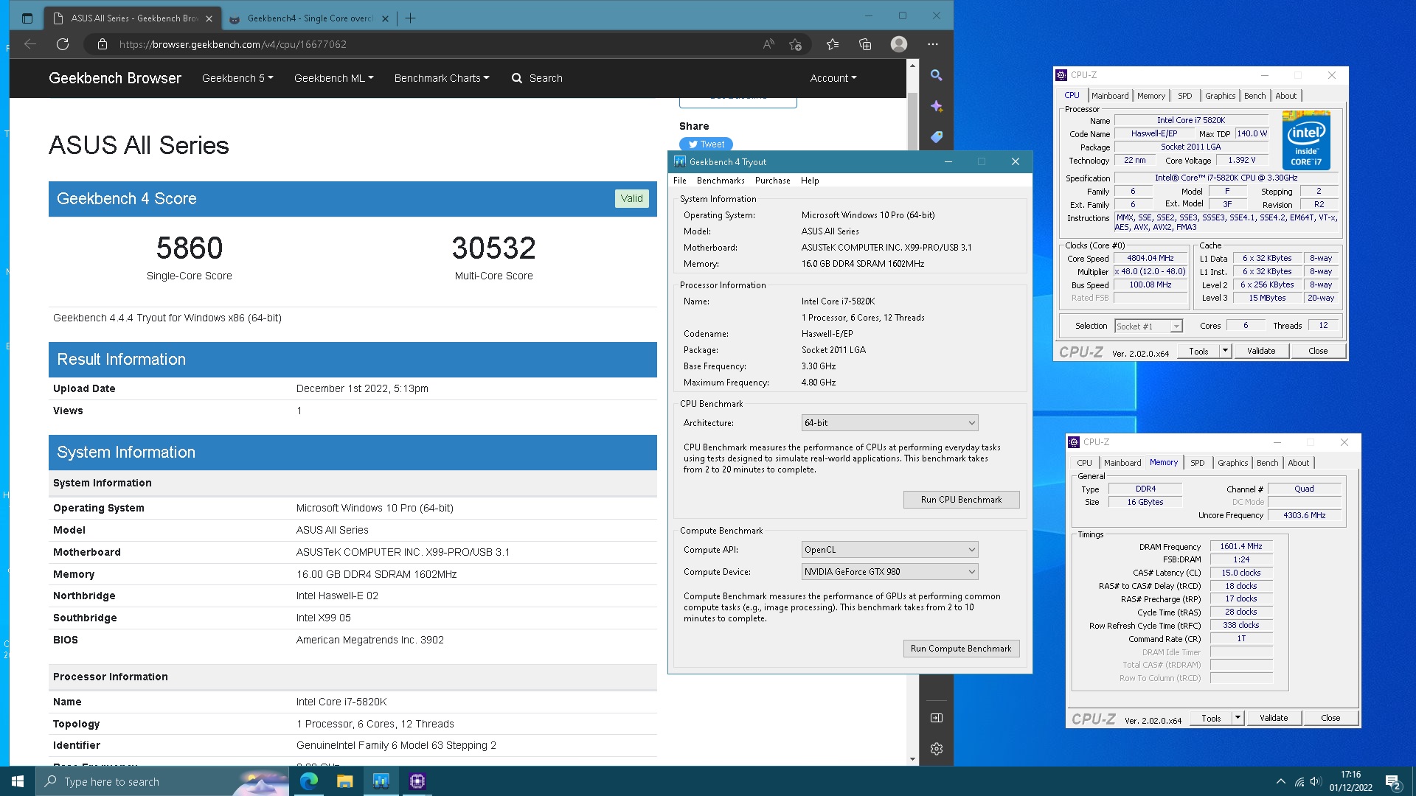Image resolution: width=1416 pixels, height=796 pixels.
Task: Open the Architecture 64-bit combo box
Action: 889,423
